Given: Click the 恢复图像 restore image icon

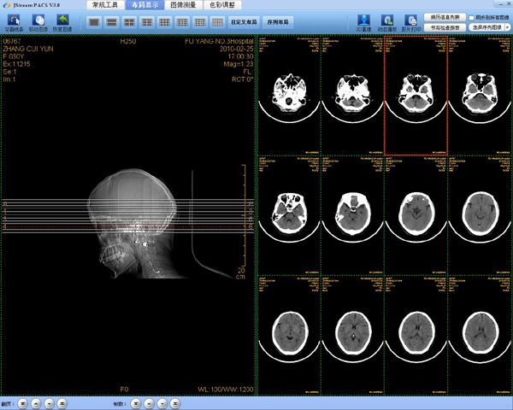Looking at the screenshot, I should [62, 20].
